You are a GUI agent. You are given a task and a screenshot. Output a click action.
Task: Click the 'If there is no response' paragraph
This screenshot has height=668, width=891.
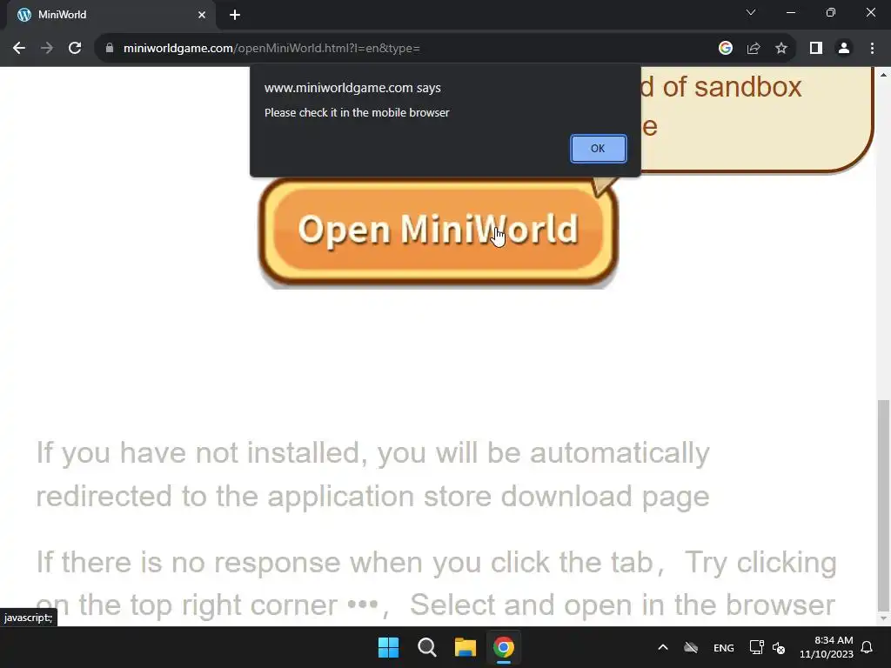(437, 584)
